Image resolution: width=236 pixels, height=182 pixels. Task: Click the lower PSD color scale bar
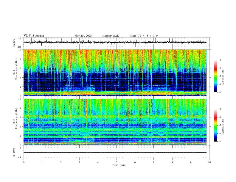point(215,125)
